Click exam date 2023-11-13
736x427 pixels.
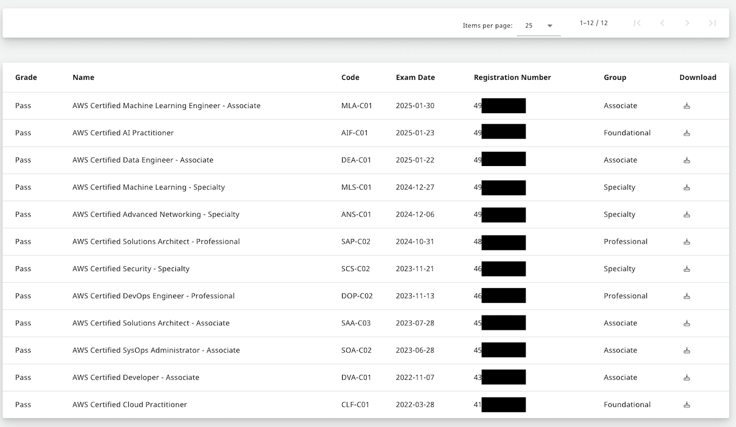click(415, 296)
